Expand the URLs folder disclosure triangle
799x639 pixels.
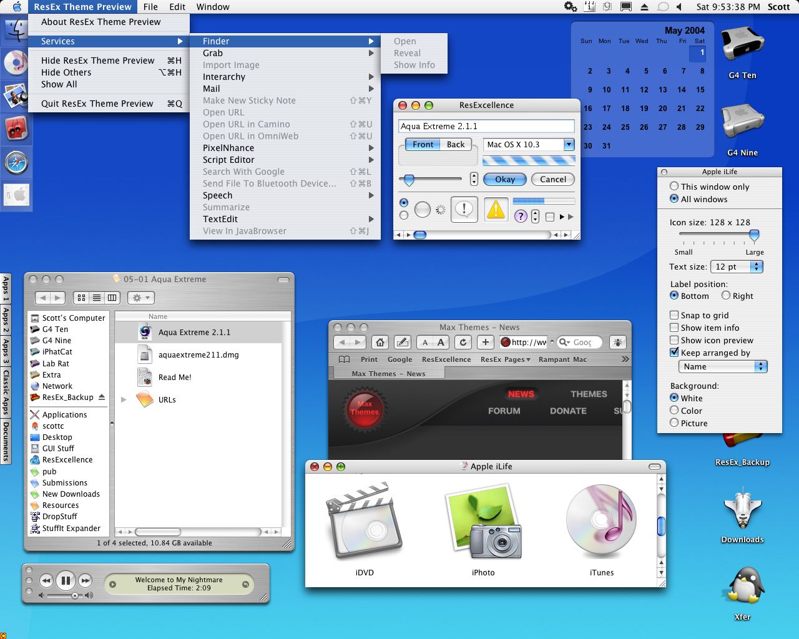pyautogui.click(x=124, y=399)
